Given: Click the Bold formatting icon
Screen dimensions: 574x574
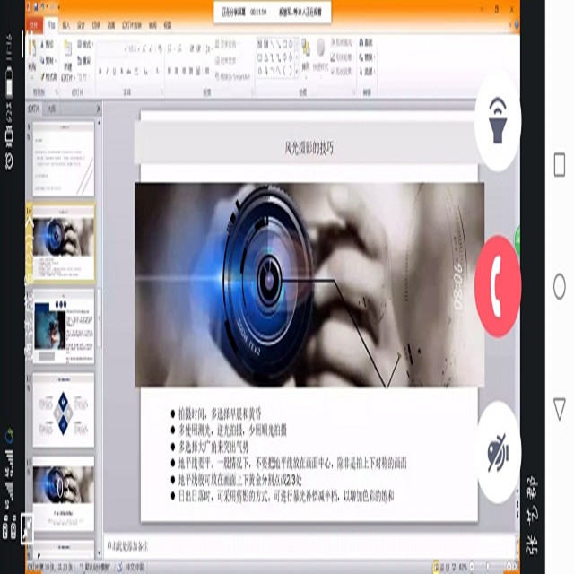Looking at the screenshot, I should pyautogui.click(x=101, y=72).
